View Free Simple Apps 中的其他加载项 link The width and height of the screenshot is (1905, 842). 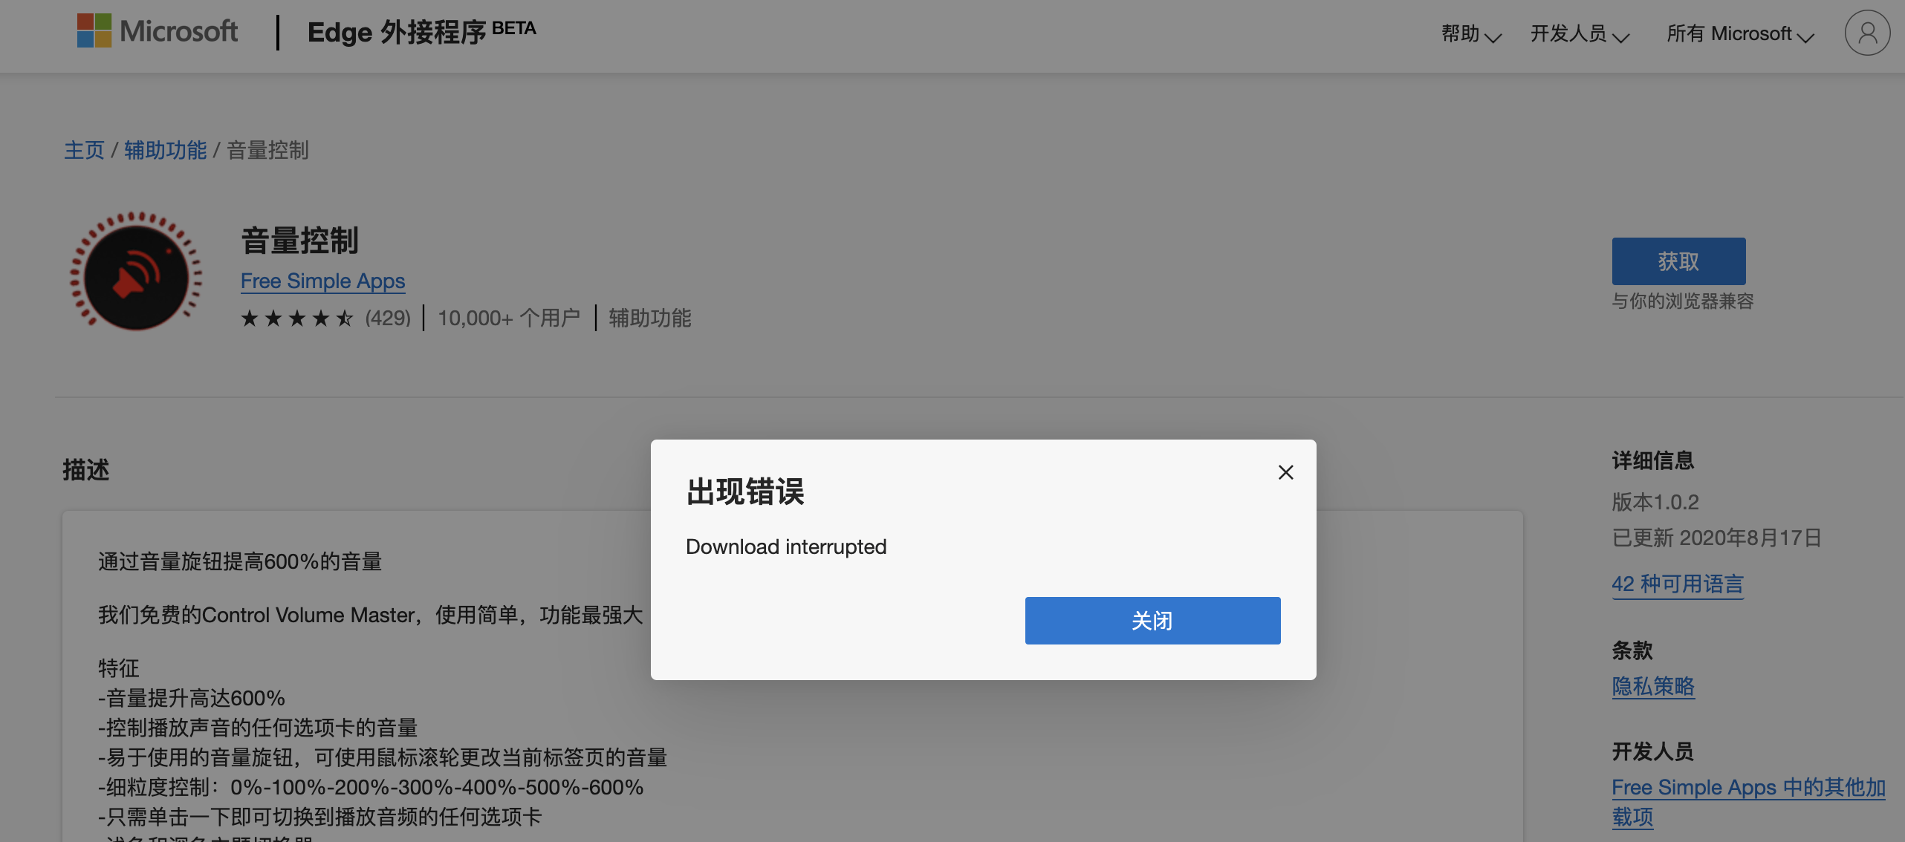pyautogui.click(x=1749, y=803)
